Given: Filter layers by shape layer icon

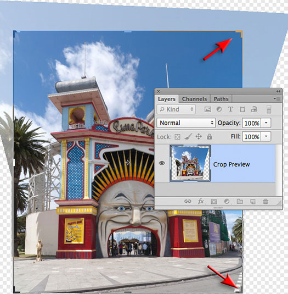Looking at the screenshot, I should click(x=242, y=109).
